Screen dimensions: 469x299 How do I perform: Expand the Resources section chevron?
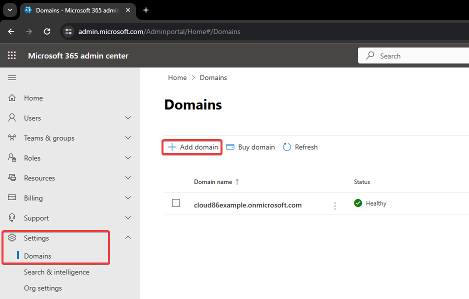pyautogui.click(x=128, y=177)
